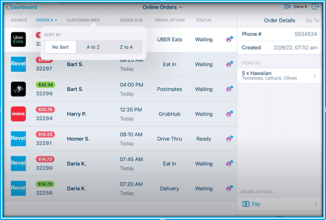Print the Drive Thru order 32291

[229, 139]
